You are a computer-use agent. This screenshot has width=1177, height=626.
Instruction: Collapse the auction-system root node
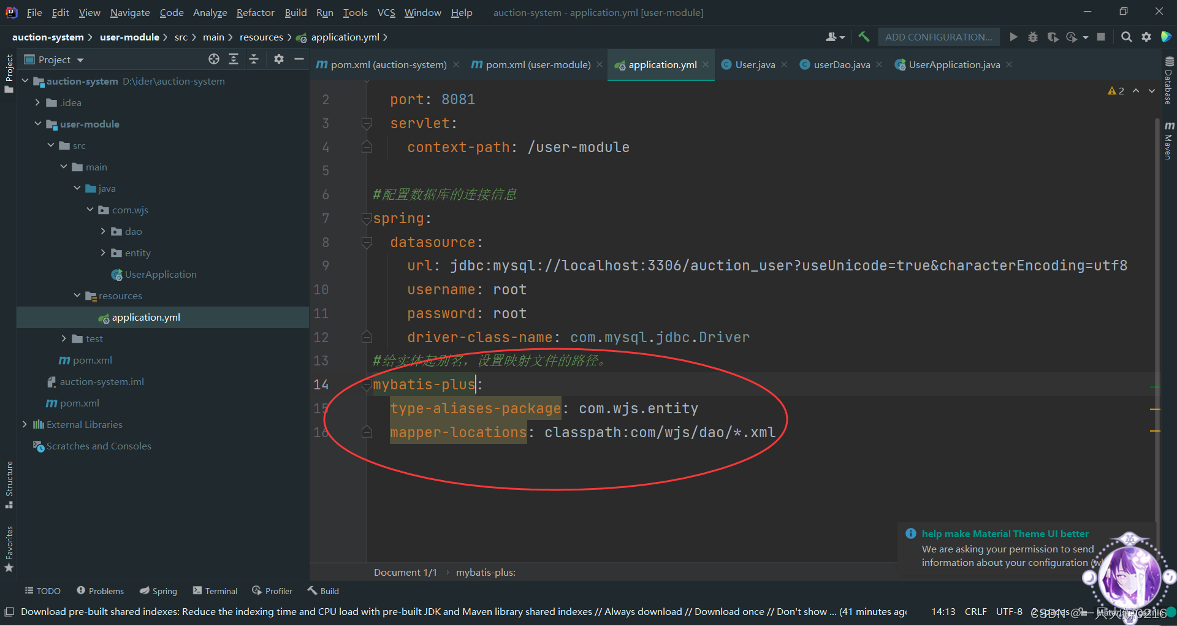click(25, 81)
